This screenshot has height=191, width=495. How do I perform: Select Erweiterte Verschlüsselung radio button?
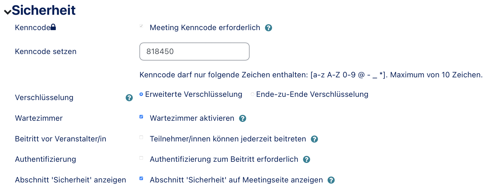tap(141, 94)
